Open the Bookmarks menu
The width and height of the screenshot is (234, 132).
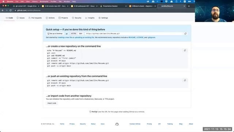pos(44,1)
